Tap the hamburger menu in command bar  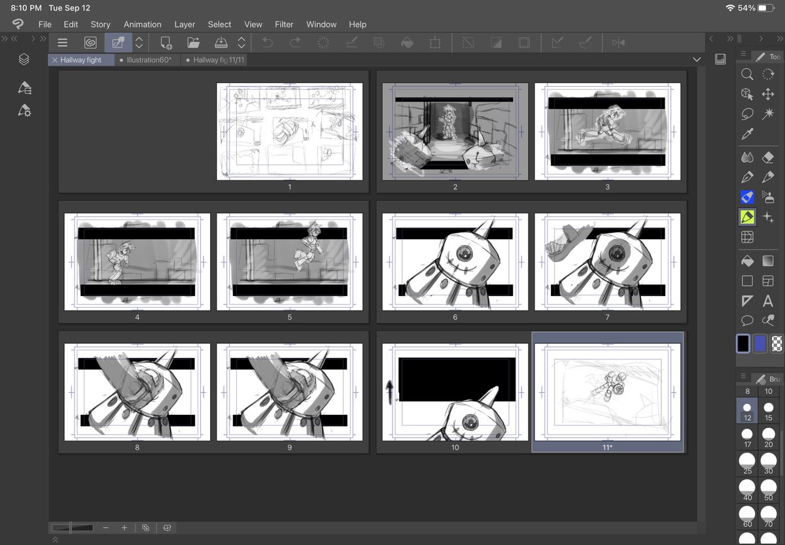click(62, 42)
